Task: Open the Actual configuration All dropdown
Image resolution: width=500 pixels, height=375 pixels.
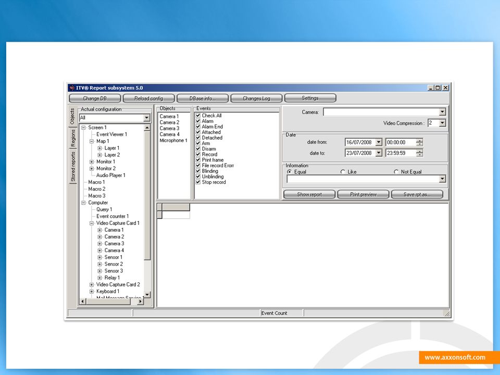Action: (x=147, y=118)
